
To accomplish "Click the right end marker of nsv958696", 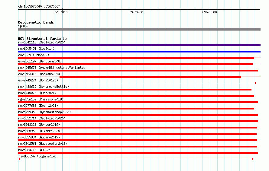I will [x=252, y=159].
